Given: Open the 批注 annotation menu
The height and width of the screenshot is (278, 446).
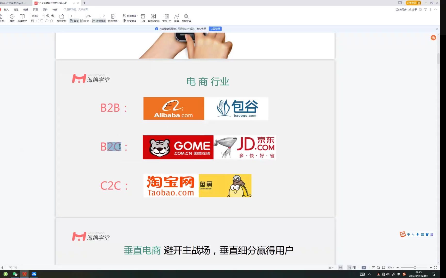Looking at the screenshot, I should click(16, 10).
